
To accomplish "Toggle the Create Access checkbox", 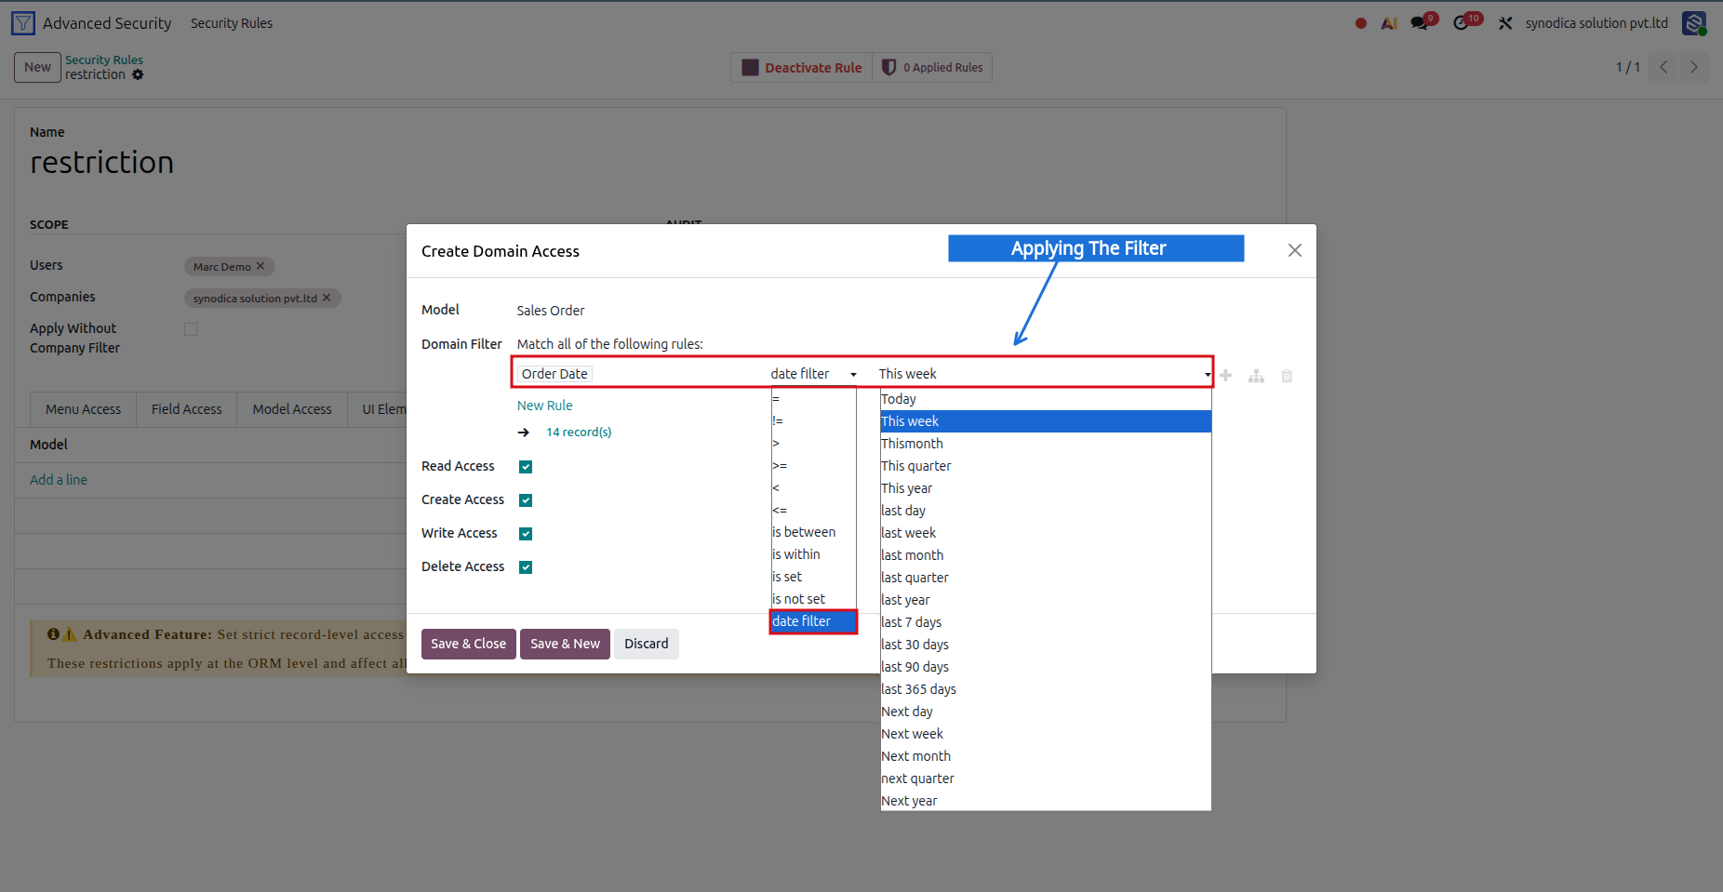I will click(526, 500).
